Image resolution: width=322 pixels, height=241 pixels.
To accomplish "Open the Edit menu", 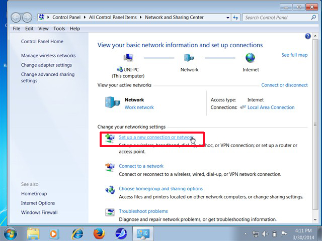I will point(29,29).
